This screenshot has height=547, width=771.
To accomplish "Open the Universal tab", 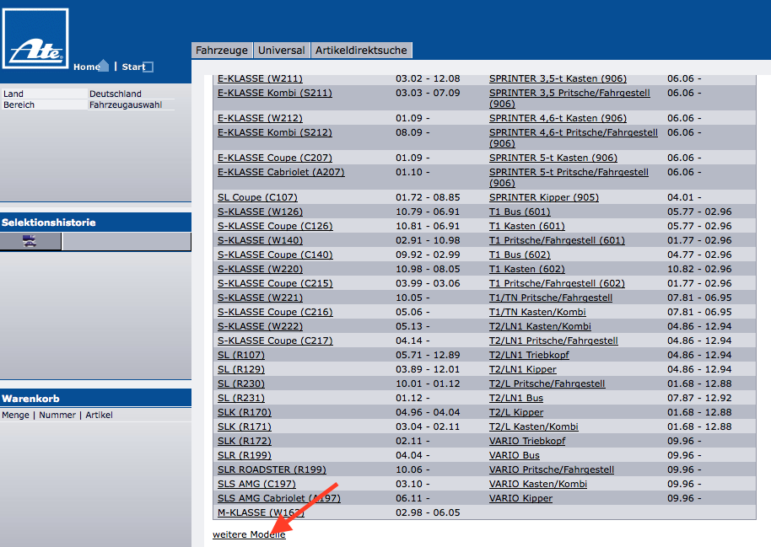I will coord(282,51).
